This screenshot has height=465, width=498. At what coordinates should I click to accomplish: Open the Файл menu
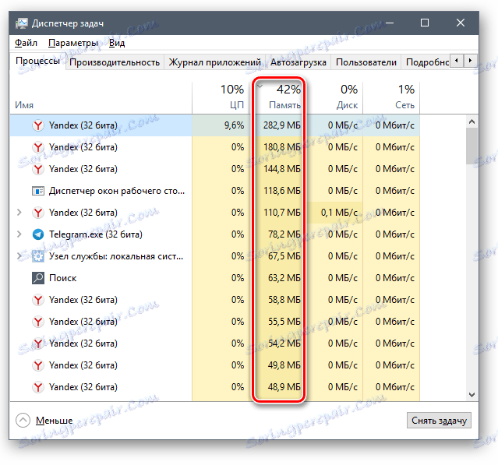26,43
